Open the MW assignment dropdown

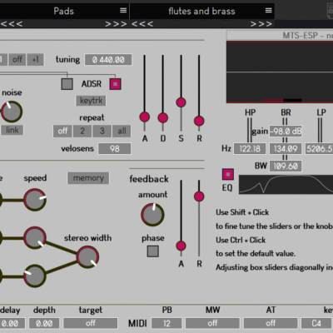tap(212, 323)
